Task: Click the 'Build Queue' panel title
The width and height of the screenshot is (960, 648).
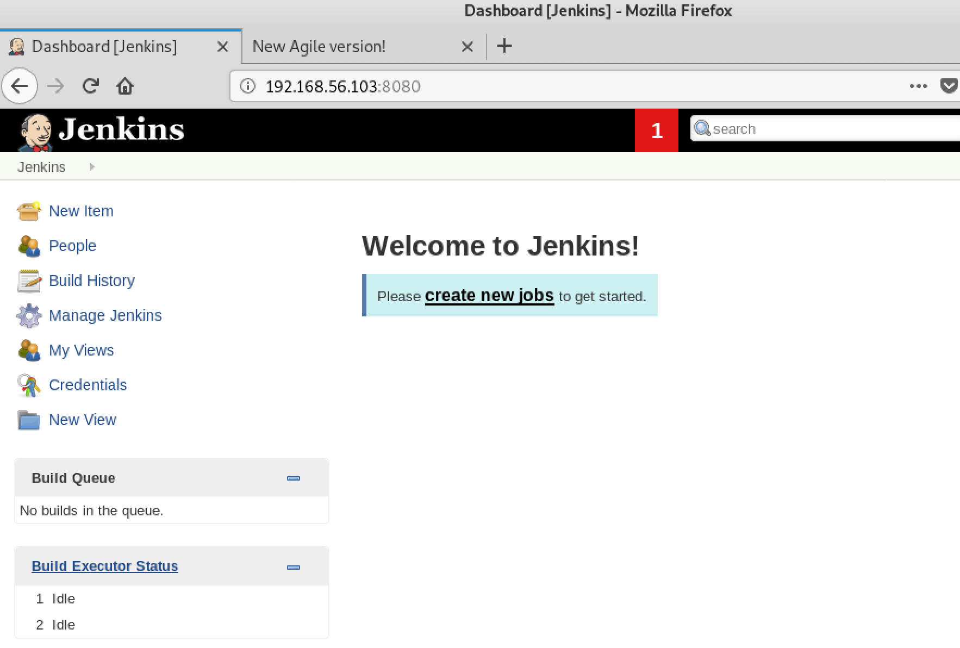Action: click(x=73, y=478)
